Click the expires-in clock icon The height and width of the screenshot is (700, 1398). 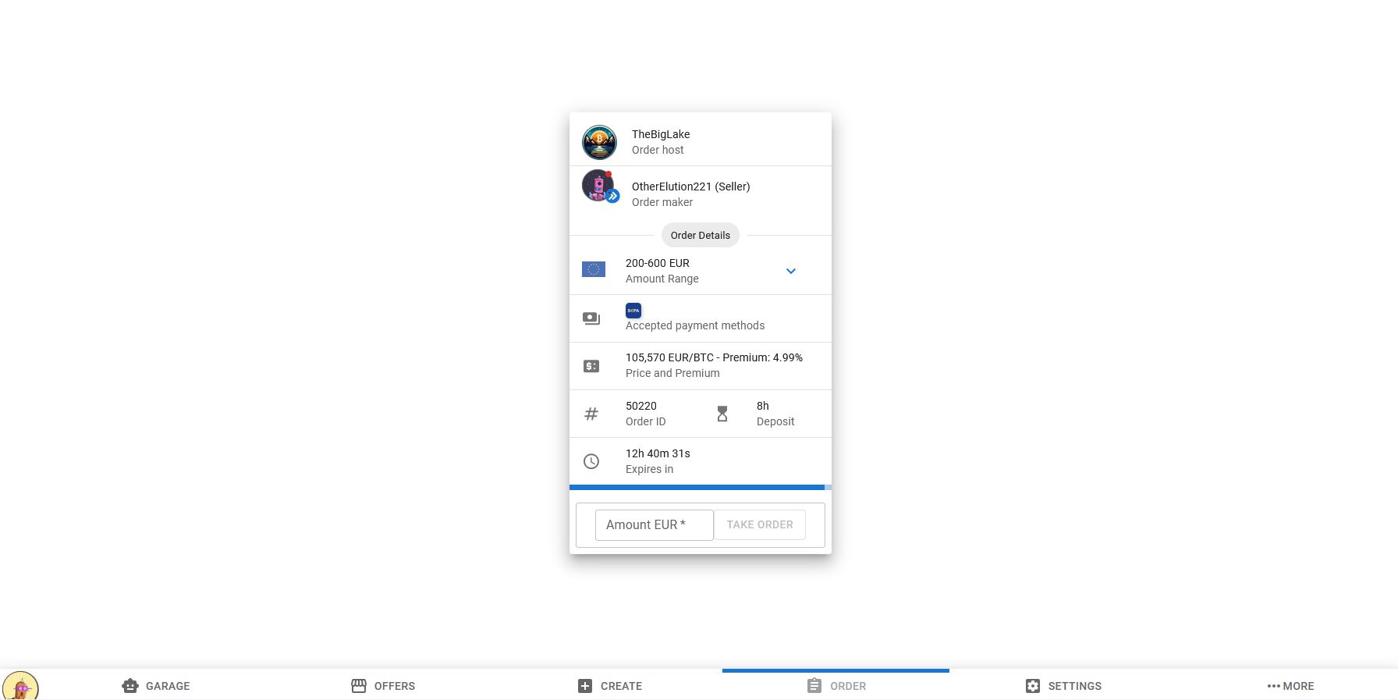pyautogui.click(x=591, y=461)
